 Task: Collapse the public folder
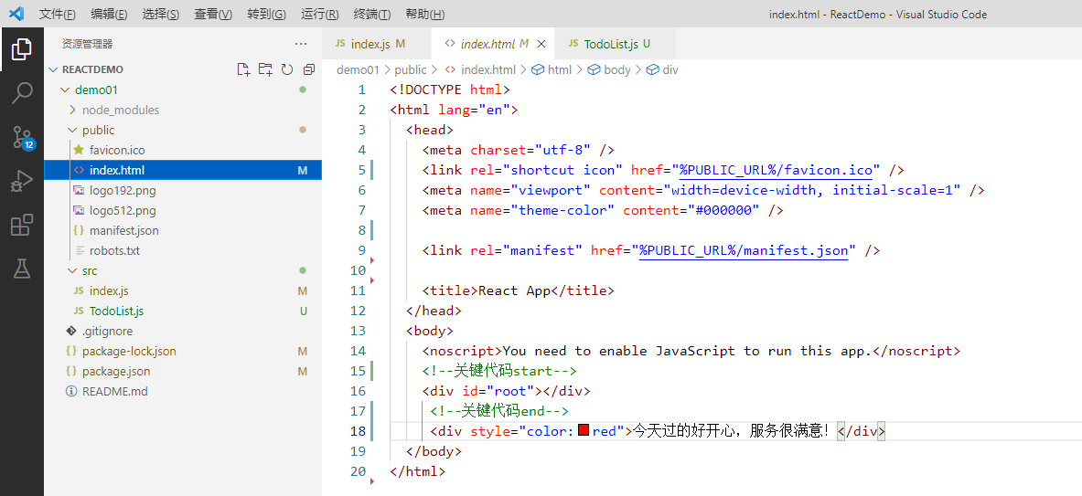pyautogui.click(x=183, y=131)
